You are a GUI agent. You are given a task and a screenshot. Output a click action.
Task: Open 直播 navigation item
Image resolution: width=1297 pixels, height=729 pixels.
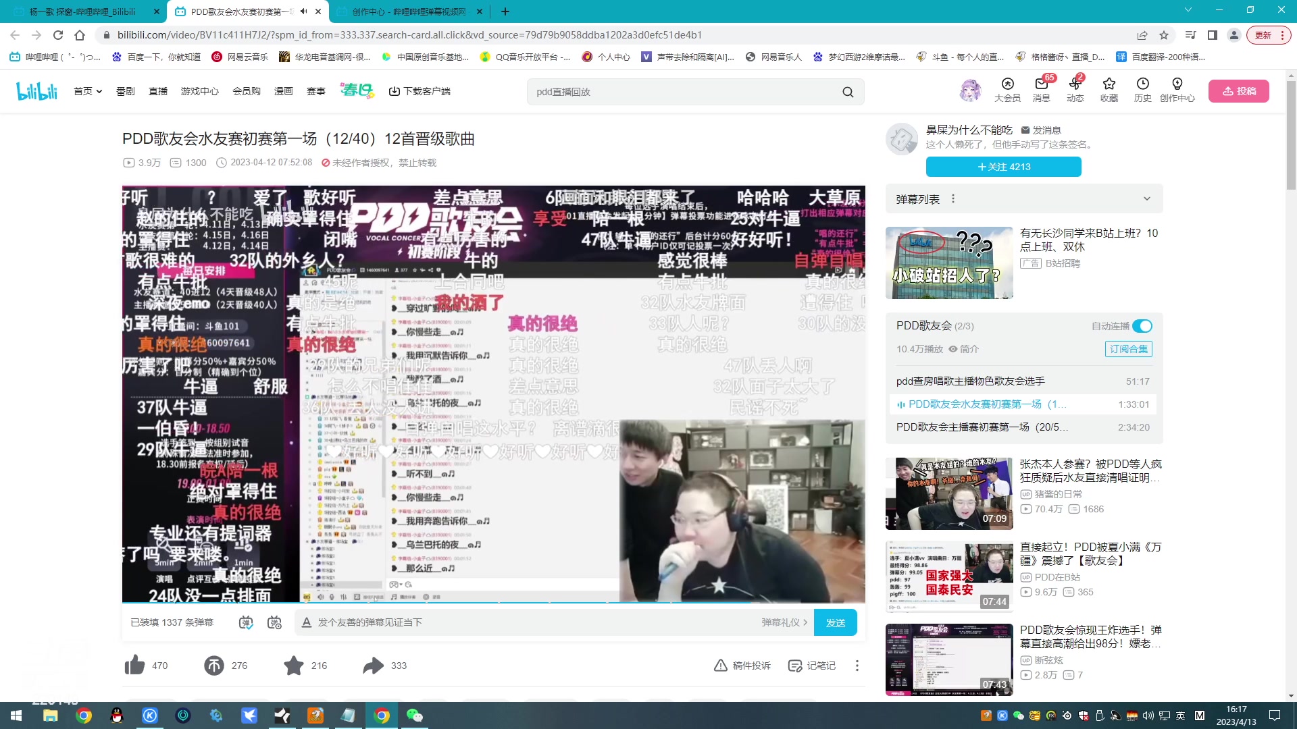pos(158,91)
